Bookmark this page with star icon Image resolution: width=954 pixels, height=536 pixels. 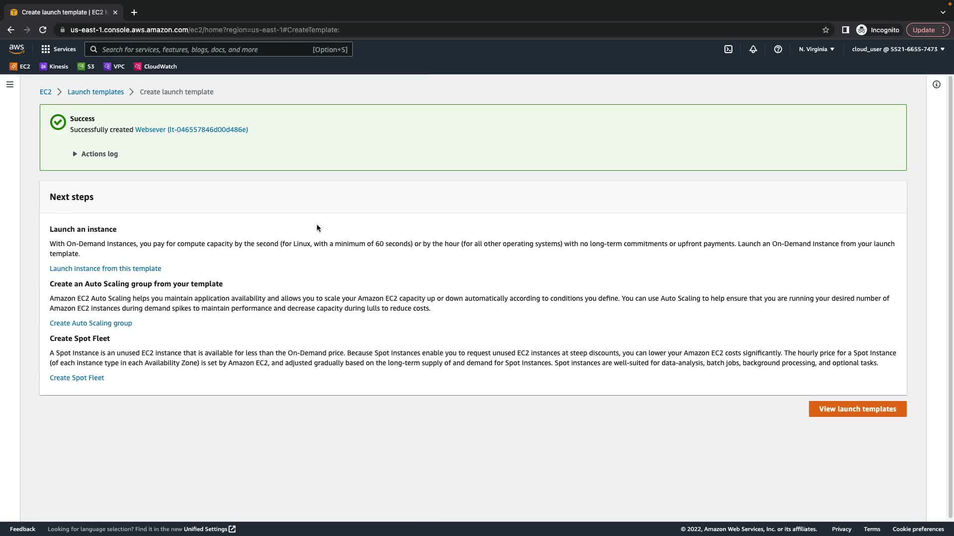(x=825, y=30)
